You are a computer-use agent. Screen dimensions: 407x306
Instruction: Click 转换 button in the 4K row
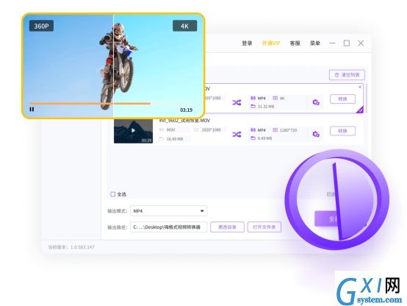tap(342, 99)
